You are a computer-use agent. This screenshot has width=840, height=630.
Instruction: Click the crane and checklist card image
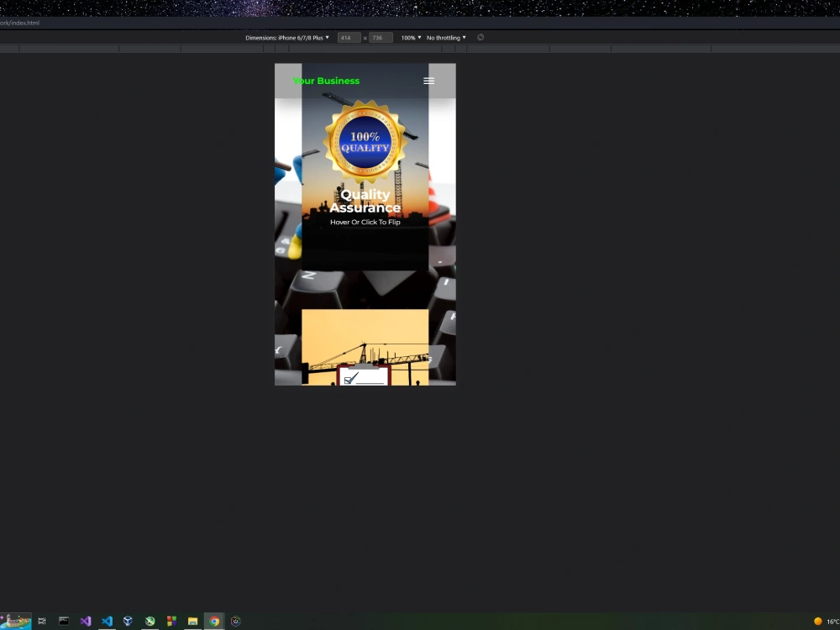click(365, 347)
